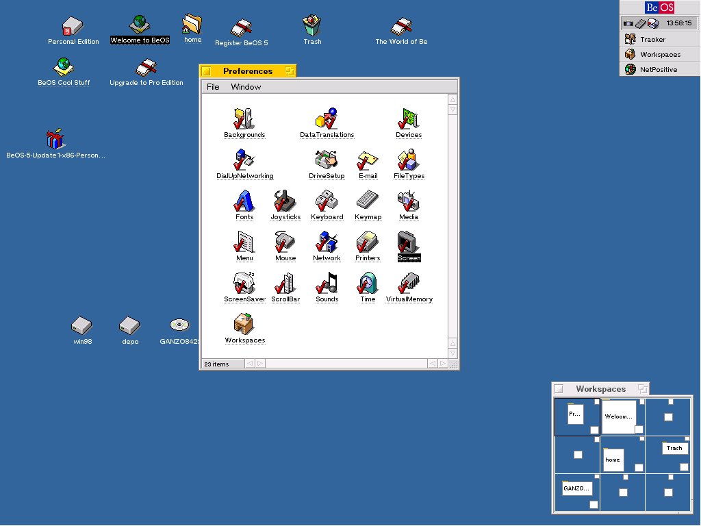The height and width of the screenshot is (526, 701).
Task: Click the Trash icon on desktop
Action: [312, 26]
